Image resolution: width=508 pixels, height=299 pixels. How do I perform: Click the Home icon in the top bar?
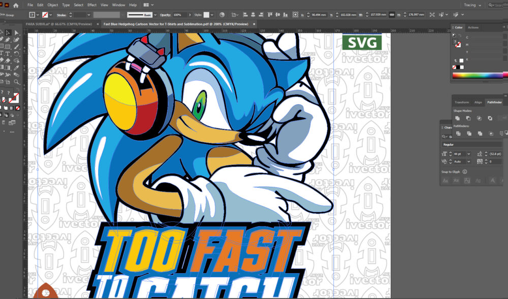(x=16, y=5)
